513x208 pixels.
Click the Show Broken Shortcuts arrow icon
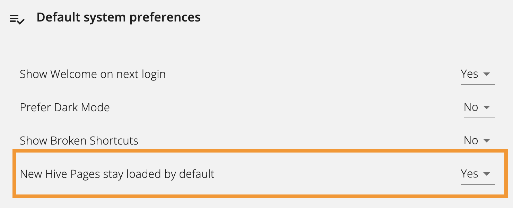pyautogui.click(x=486, y=141)
